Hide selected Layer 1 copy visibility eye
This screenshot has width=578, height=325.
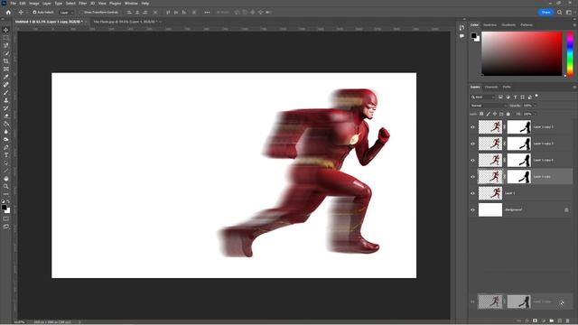[473, 177]
